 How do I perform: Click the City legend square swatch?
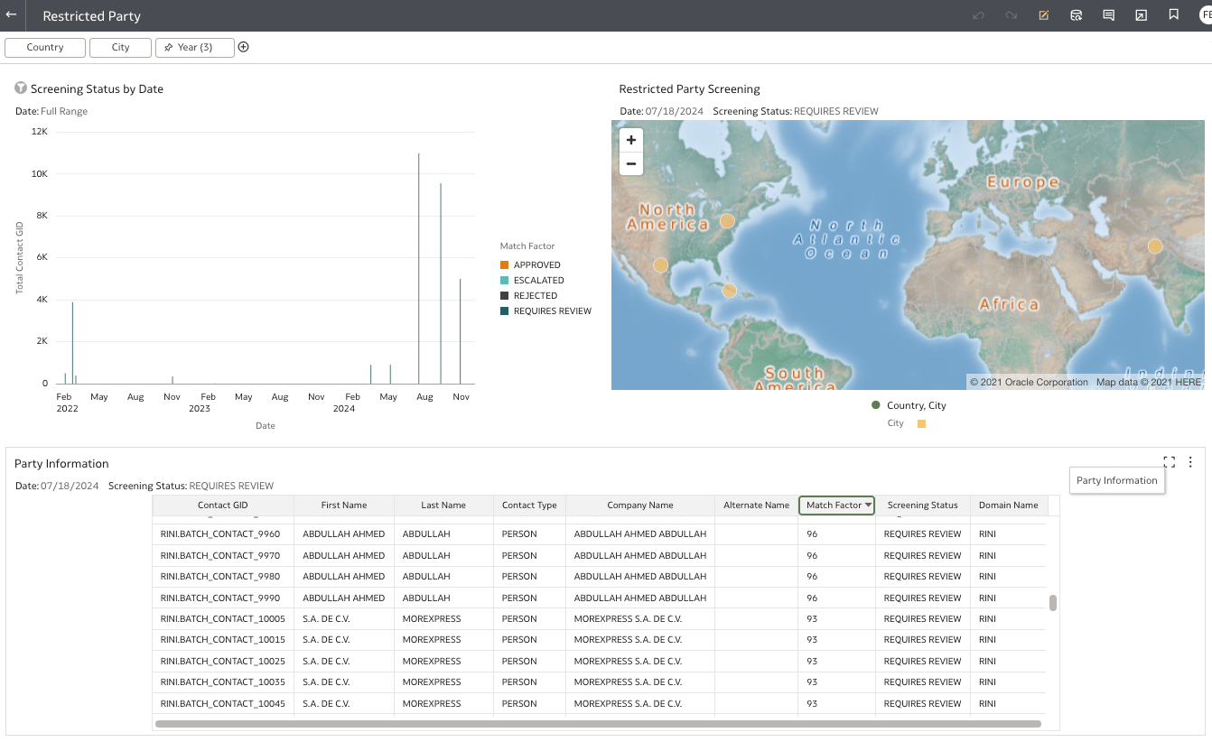pyautogui.click(x=921, y=423)
